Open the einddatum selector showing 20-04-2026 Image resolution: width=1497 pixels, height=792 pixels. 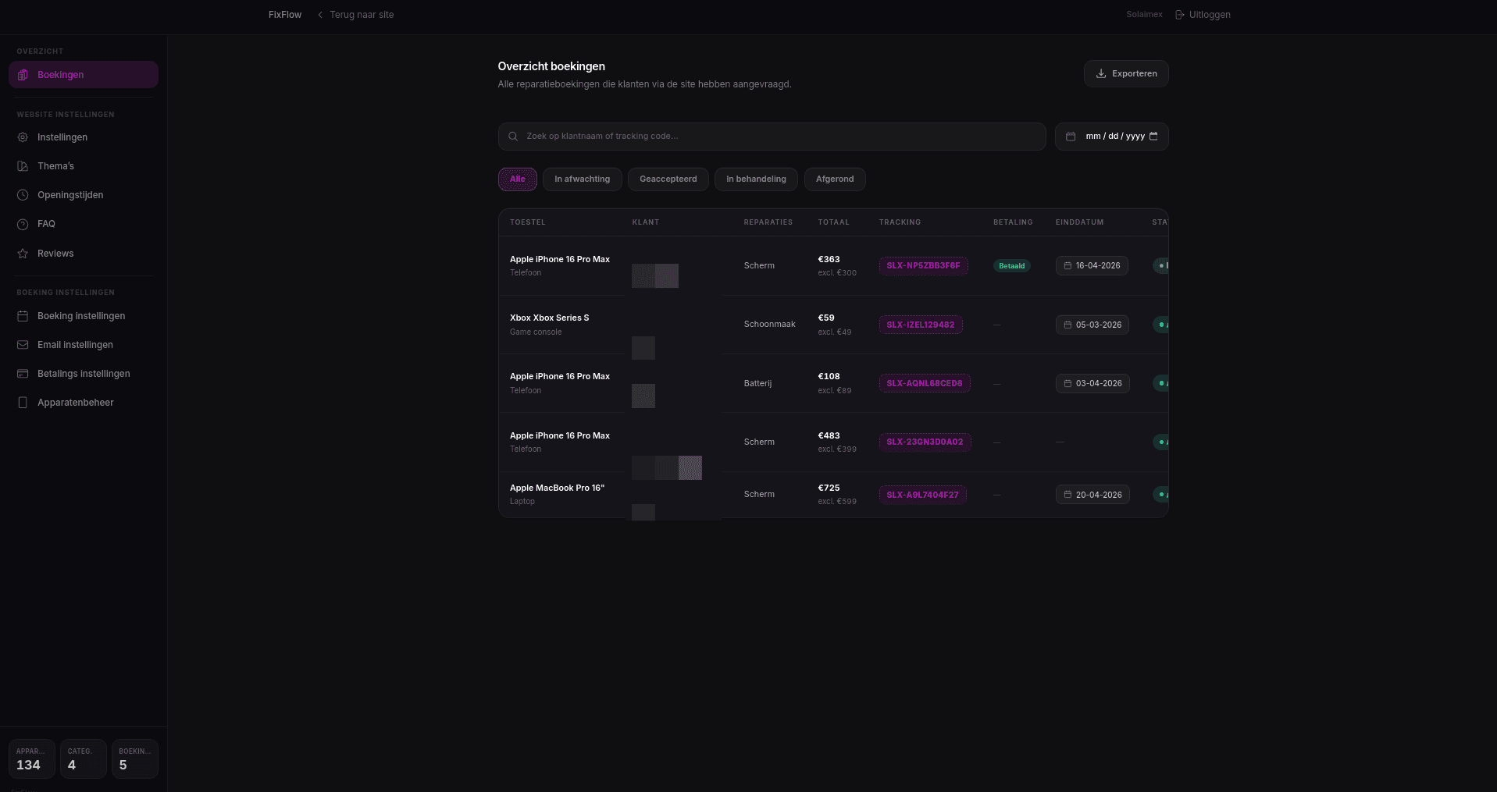click(x=1092, y=494)
